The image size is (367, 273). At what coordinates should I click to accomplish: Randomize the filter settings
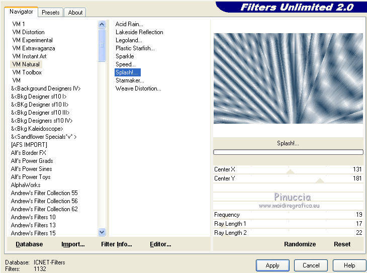(x=300, y=244)
